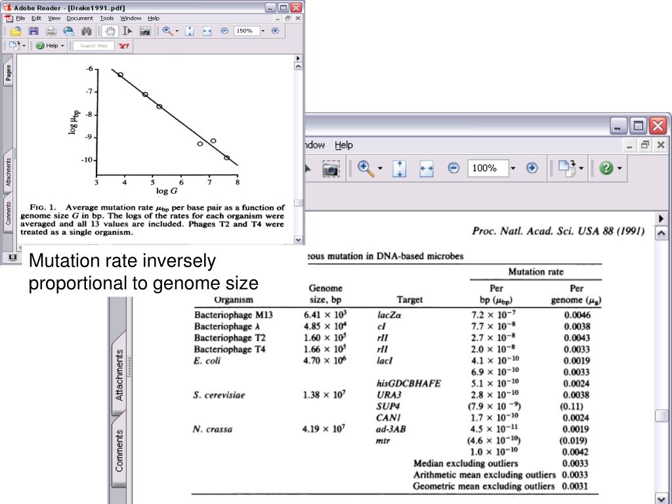Click the Search Web field
Viewport: 672px width, 504px height.
pos(93,45)
